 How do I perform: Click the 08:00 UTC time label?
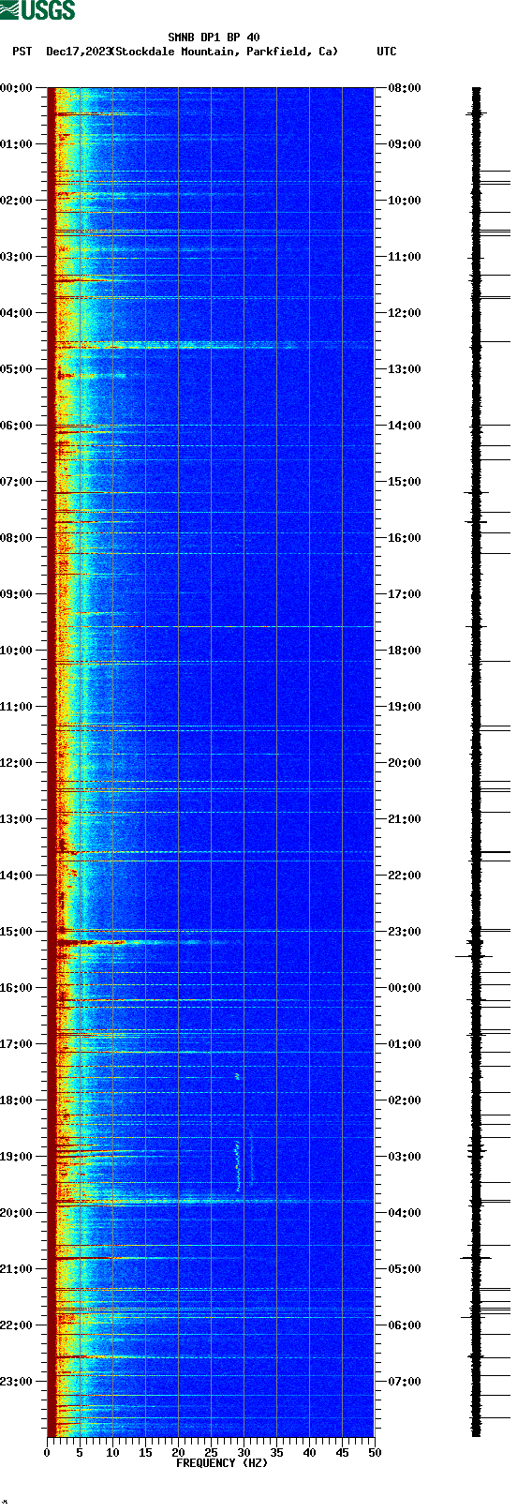click(404, 88)
